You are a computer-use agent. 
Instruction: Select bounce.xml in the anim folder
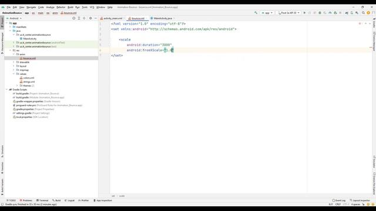tap(29, 58)
